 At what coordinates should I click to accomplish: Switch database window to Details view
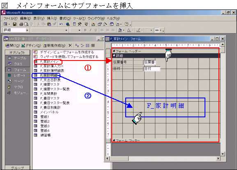pos(93,45)
